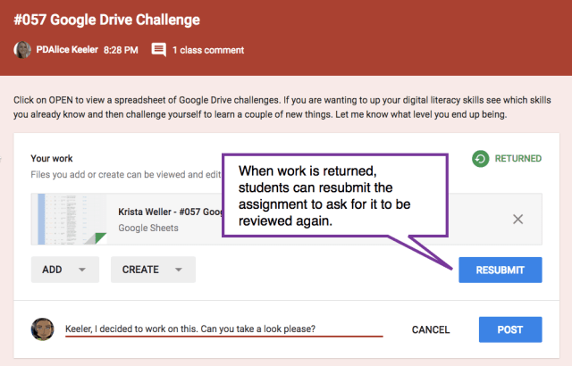Click the '8:28 PM' timestamp

pyautogui.click(x=121, y=50)
